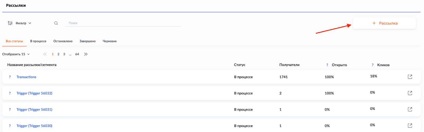Click the pagination ellipsis
This screenshot has height=132, width=424.
click(x=70, y=54)
